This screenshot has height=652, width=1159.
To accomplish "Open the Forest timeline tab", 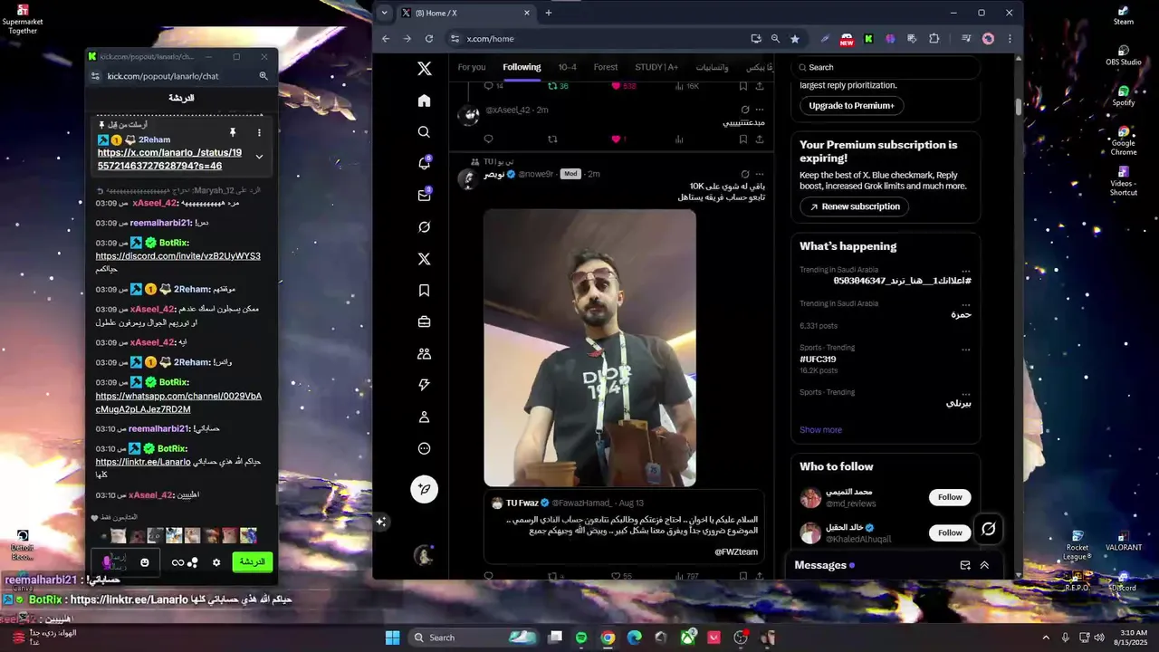I will tap(606, 67).
